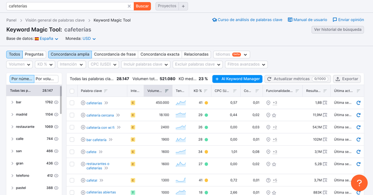Add cafetería cercana with plus icon
Viewport: 373px width, 195px height.
(83, 115)
